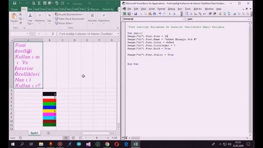263x148 pixels.
Task: Open Koşullu Biçimlendirme dropdown
Action: [x=69, y=14]
